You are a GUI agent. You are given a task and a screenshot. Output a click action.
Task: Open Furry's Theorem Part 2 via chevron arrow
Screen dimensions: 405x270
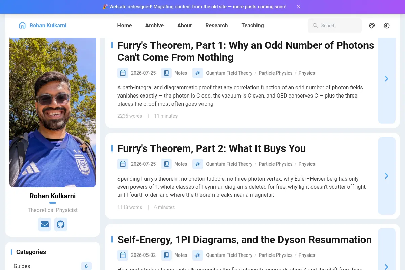[387, 176]
